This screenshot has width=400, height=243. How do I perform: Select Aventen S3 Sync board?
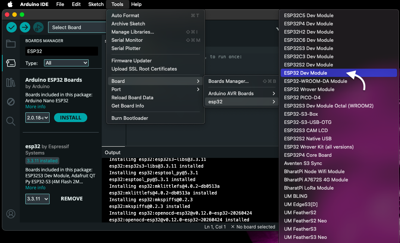tap(339, 163)
